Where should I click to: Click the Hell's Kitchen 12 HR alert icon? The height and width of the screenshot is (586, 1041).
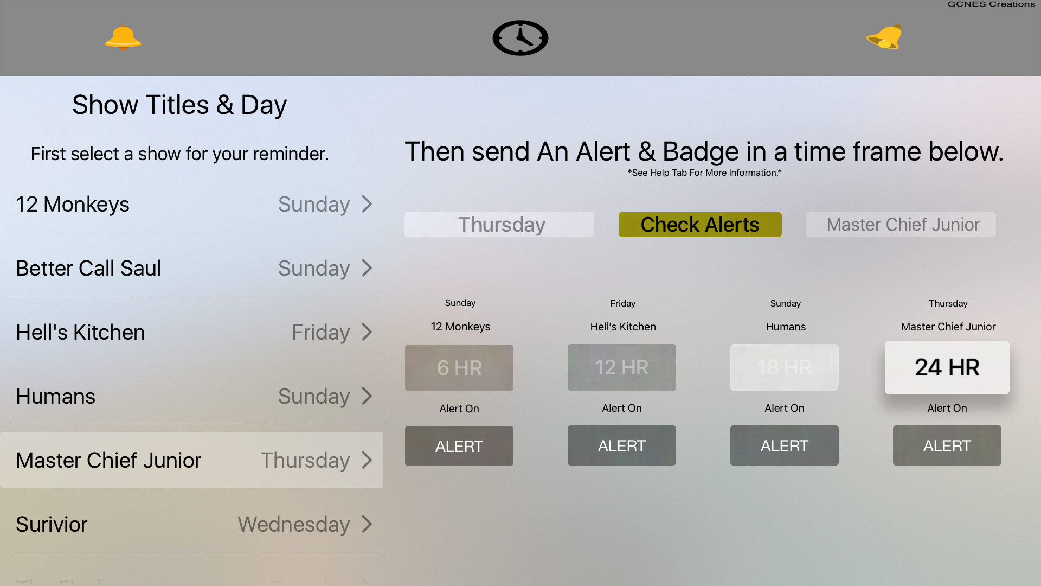click(622, 366)
